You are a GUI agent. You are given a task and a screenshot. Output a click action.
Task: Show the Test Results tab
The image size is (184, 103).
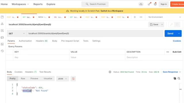pos(45,72)
